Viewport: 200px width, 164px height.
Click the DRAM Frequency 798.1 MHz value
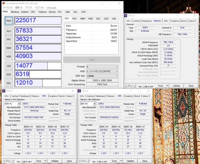click(x=168, y=42)
